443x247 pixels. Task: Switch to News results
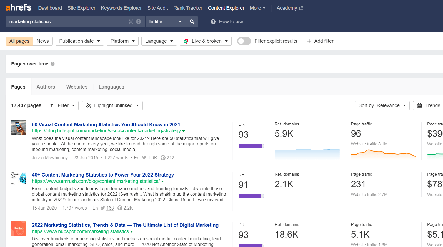point(43,41)
